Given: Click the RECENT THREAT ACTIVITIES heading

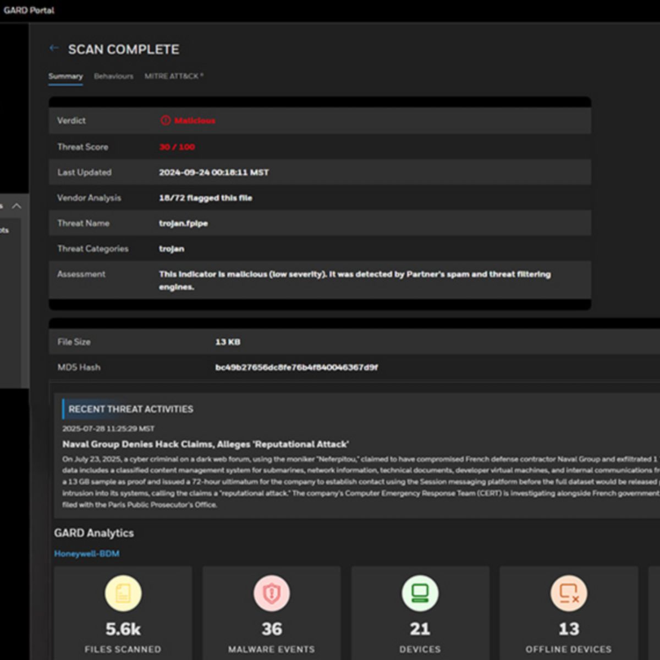Looking at the screenshot, I should [131, 409].
